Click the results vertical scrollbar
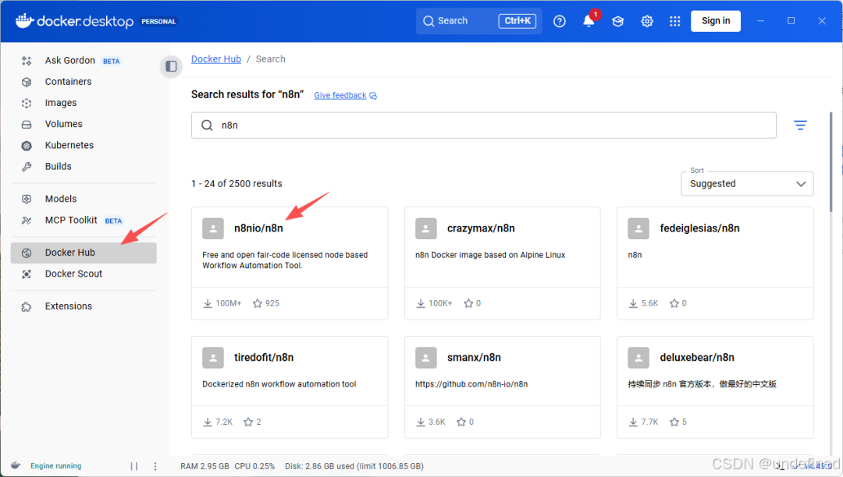The width and height of the screenshot is (843, 477). tap(831, 161)
